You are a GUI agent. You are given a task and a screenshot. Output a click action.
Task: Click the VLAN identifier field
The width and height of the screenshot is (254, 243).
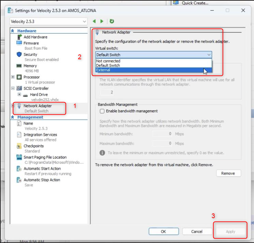click(x=107, y=92)
